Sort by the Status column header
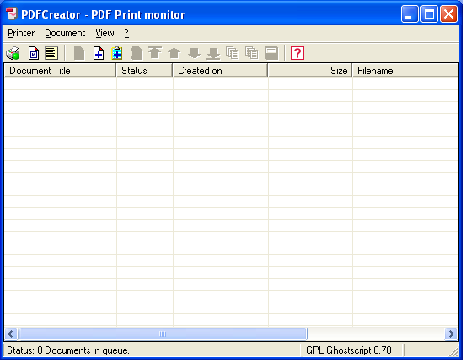This screenshot has height=363, width=466. [144, 71]
